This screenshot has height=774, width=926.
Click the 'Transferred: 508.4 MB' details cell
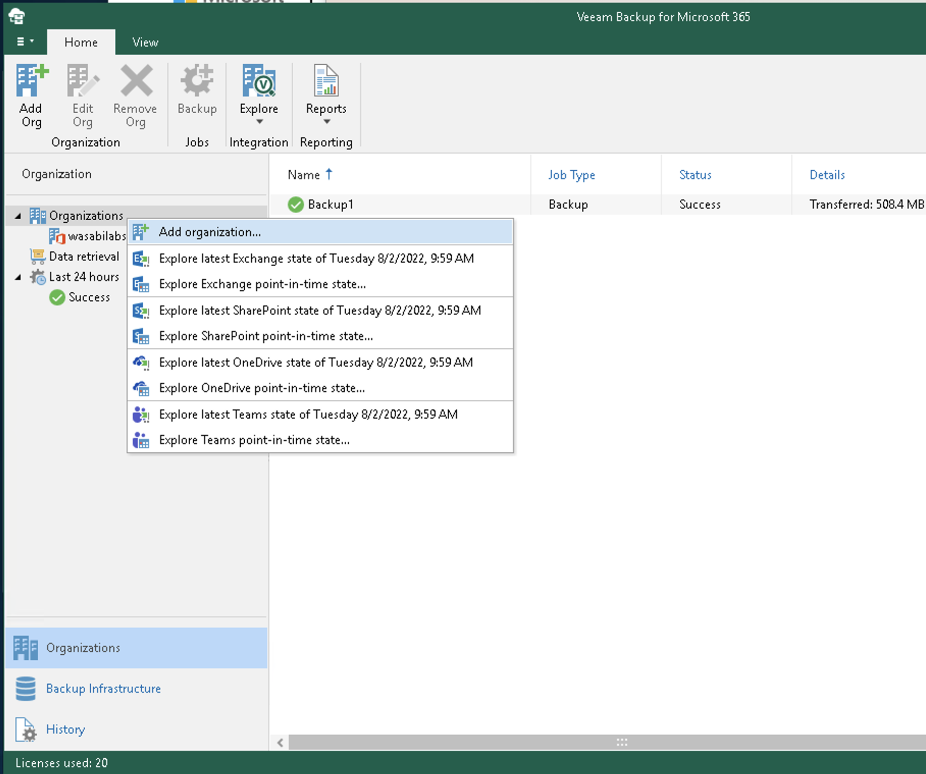[x=866, y=204]
